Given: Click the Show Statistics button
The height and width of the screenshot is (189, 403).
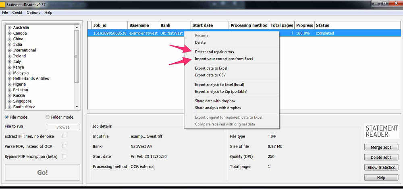Looking at the screenshot, I should 381,167.
